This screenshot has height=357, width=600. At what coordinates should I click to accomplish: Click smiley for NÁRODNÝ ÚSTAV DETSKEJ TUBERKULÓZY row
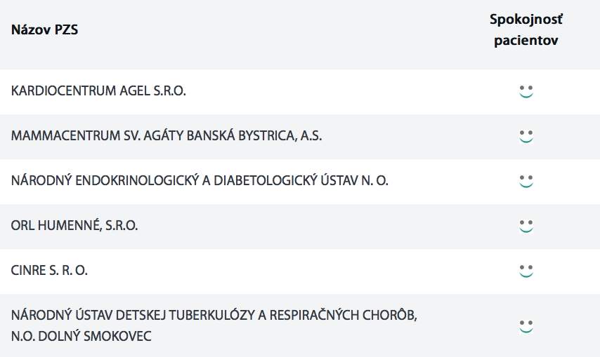526,326
